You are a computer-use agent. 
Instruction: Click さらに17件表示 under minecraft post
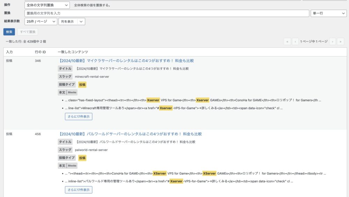[x=79, y=116]
